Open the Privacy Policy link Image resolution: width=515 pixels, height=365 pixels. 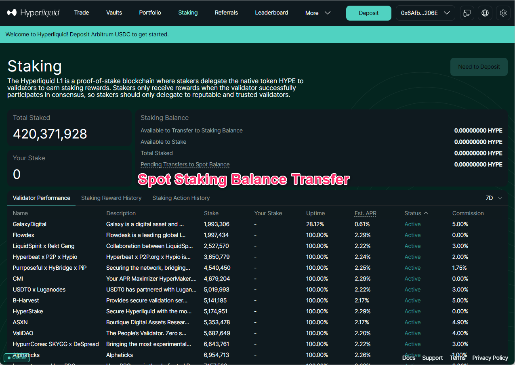(x=490, y=358)
